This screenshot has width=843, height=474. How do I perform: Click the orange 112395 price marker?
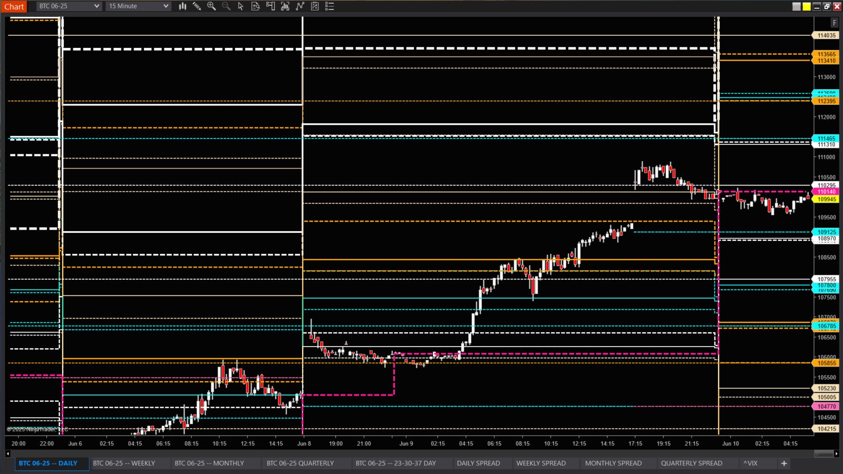(x=826, y=101)
